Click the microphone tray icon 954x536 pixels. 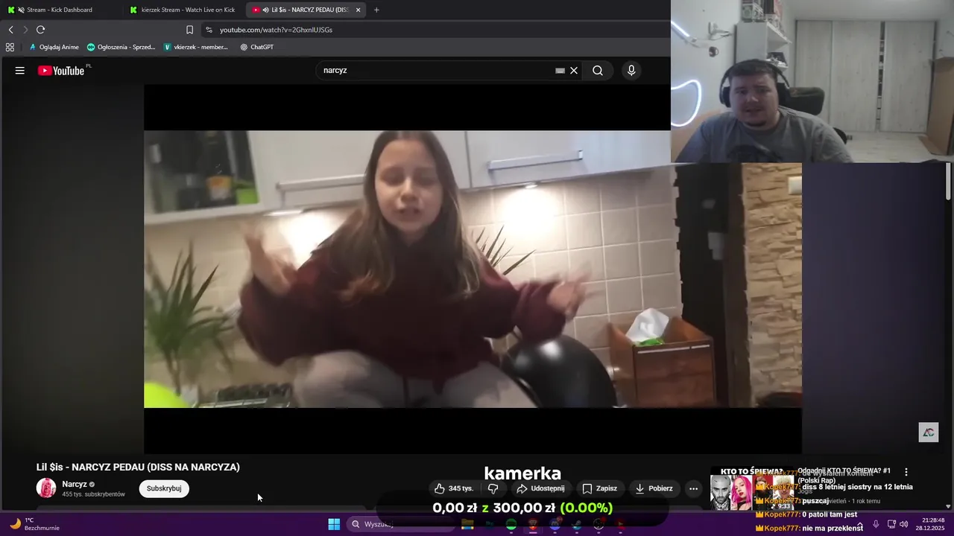[x=876, y=524]
